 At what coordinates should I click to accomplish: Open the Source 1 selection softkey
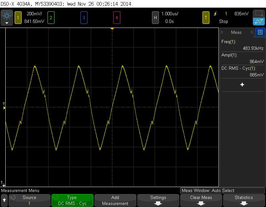(29, 200)
